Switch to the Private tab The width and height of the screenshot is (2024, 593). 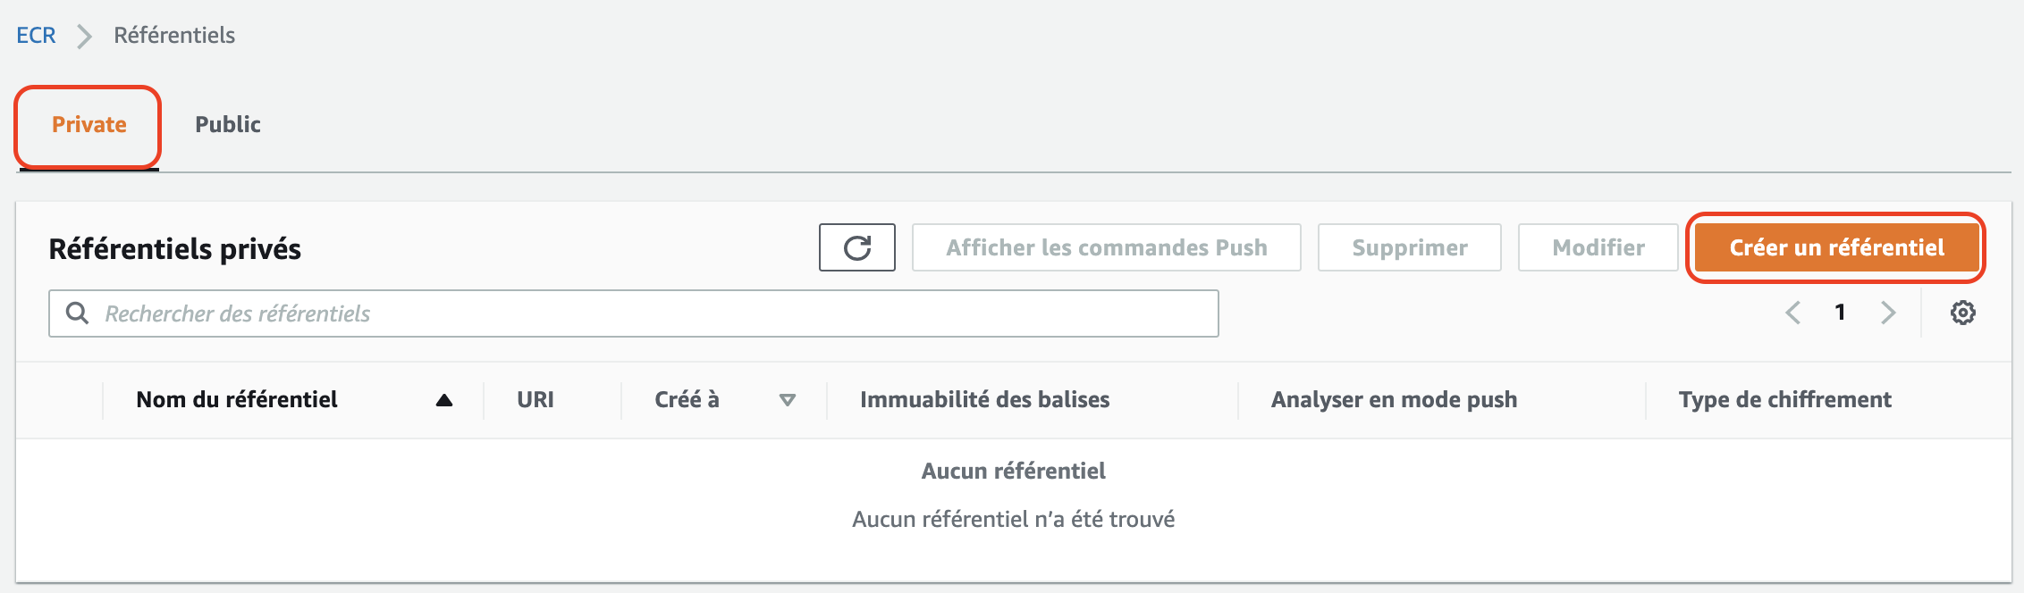coord(89,125)
